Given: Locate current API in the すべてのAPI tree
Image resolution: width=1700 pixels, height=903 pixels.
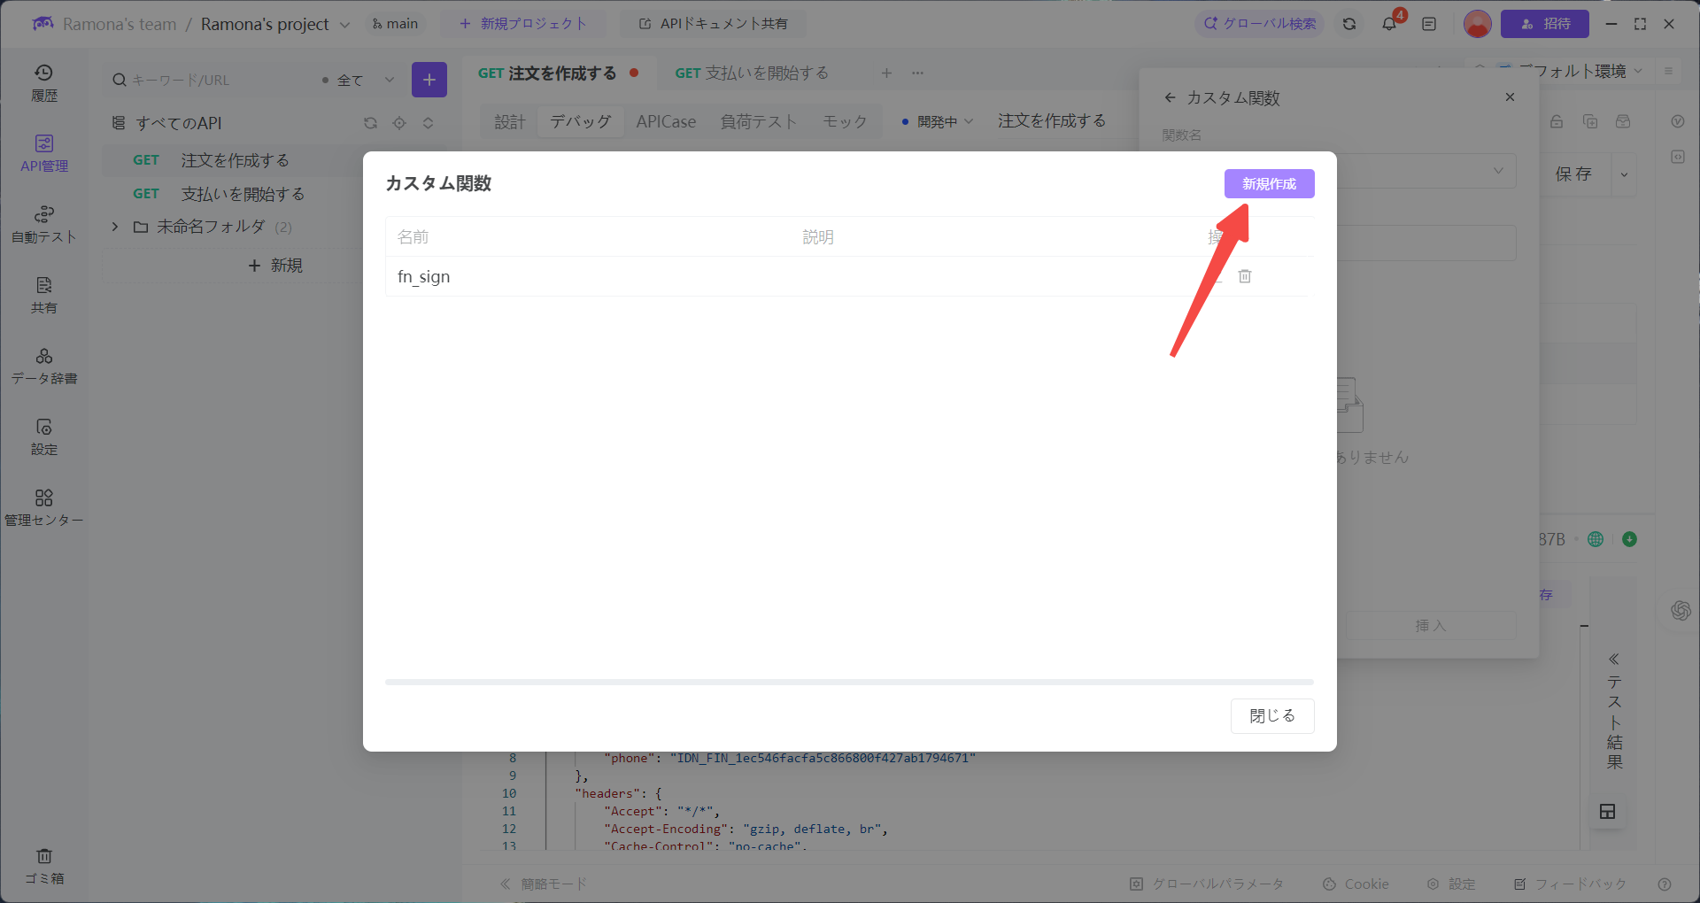Looking at the screenshot, I should tap(399, 123).
